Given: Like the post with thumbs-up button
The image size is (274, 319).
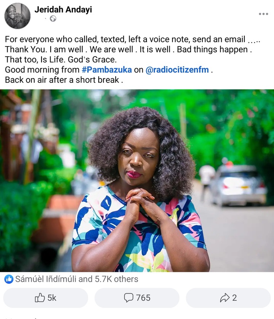Looking at the screenshot, I should tap(46, 298).
